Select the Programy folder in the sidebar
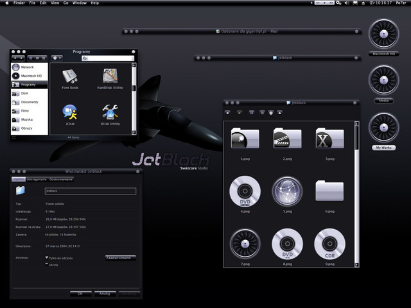This screenshot has width=411, height=308. point(30,85)
